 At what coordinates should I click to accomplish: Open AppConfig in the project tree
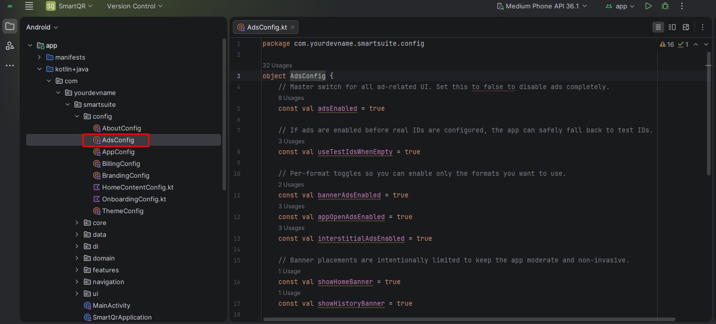click(113, 152)
